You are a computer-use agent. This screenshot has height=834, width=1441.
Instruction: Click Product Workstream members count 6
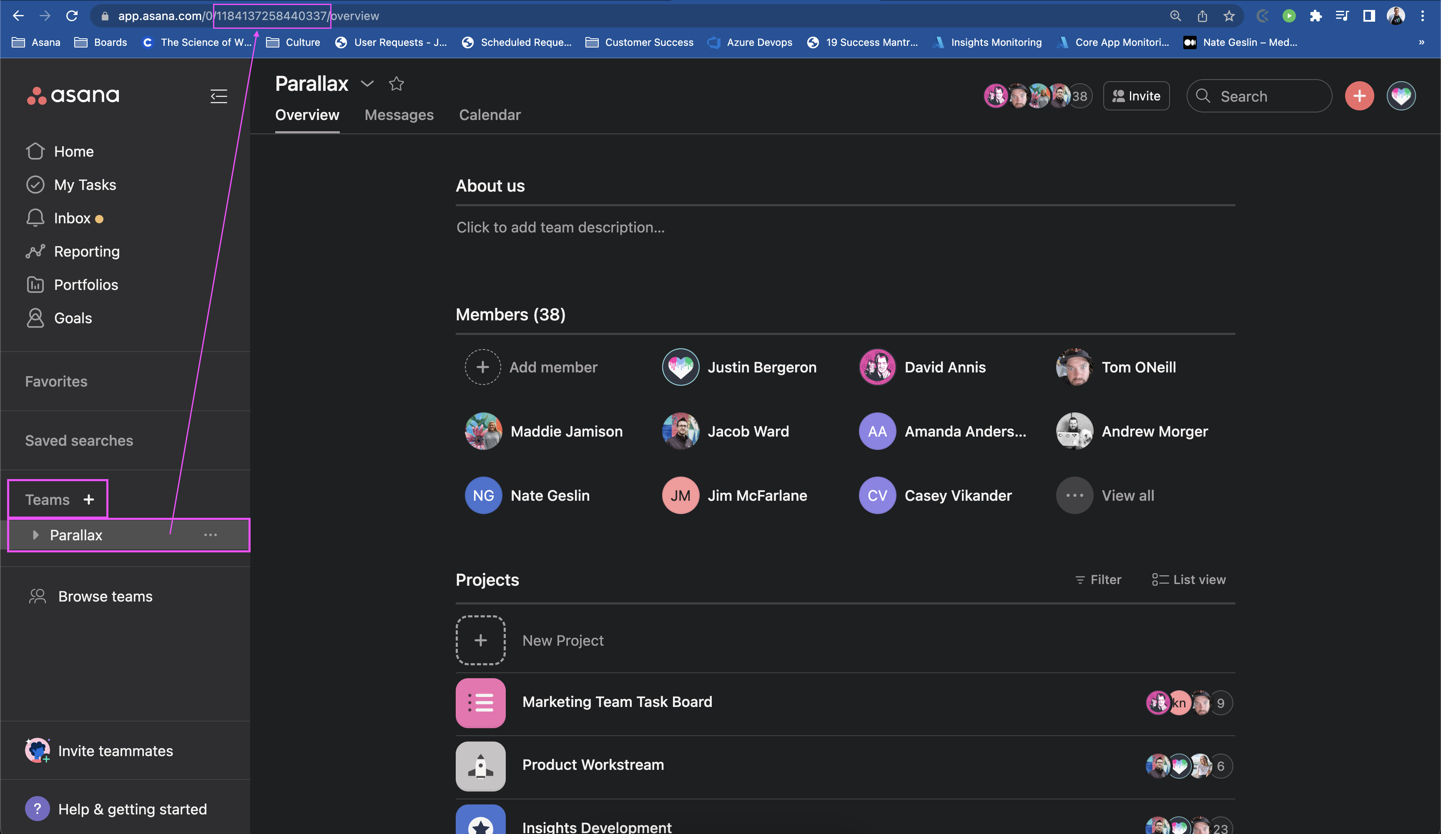click(1220, 765)
